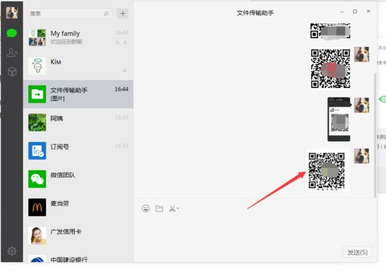Open the last QR code image message
This screenshot has height=271, width=386.
tap(327, 170)
